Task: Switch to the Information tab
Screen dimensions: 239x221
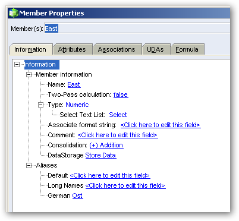Action: point(30,49)
